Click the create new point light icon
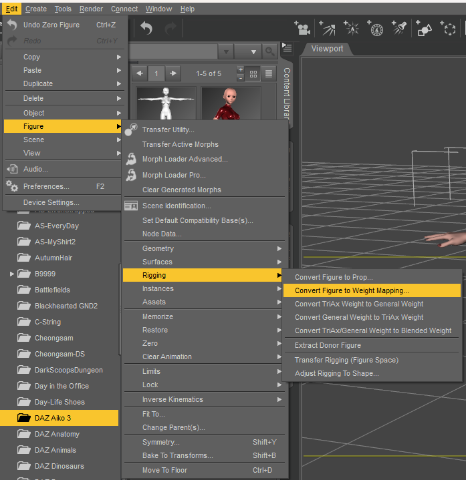The height and width of the screenshot is (480, 466). 352,29
